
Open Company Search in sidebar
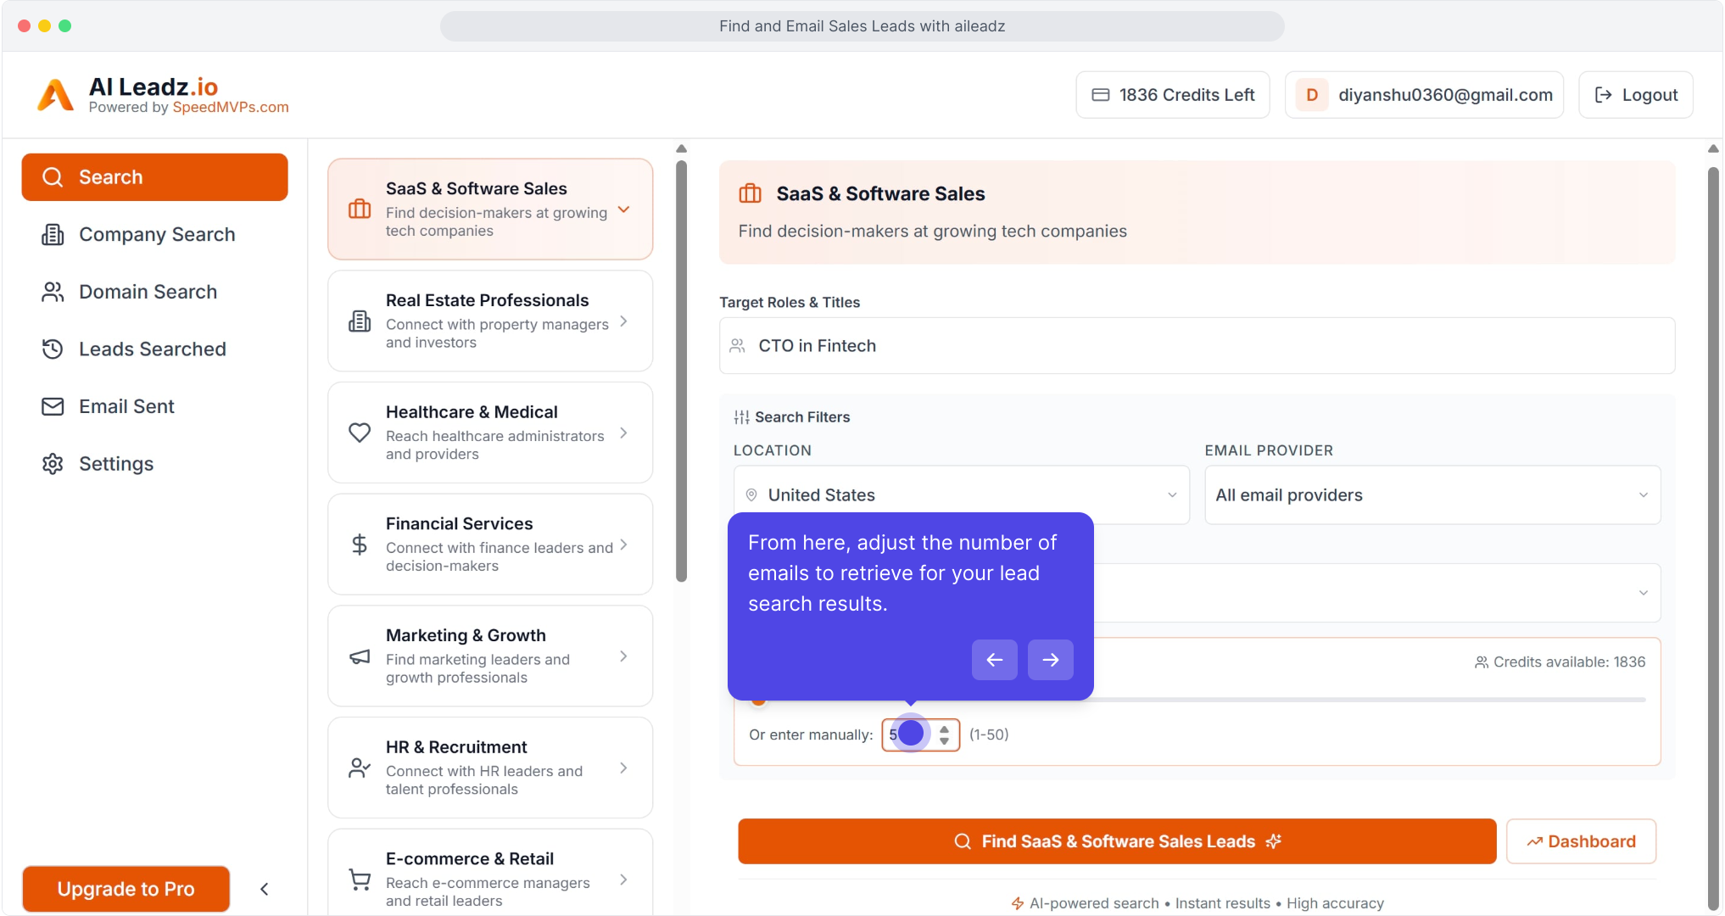[x=157, y=234]
